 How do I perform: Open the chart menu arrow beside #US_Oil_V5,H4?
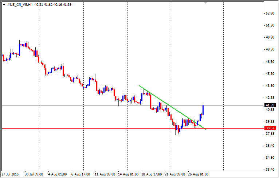coord(4,5)
